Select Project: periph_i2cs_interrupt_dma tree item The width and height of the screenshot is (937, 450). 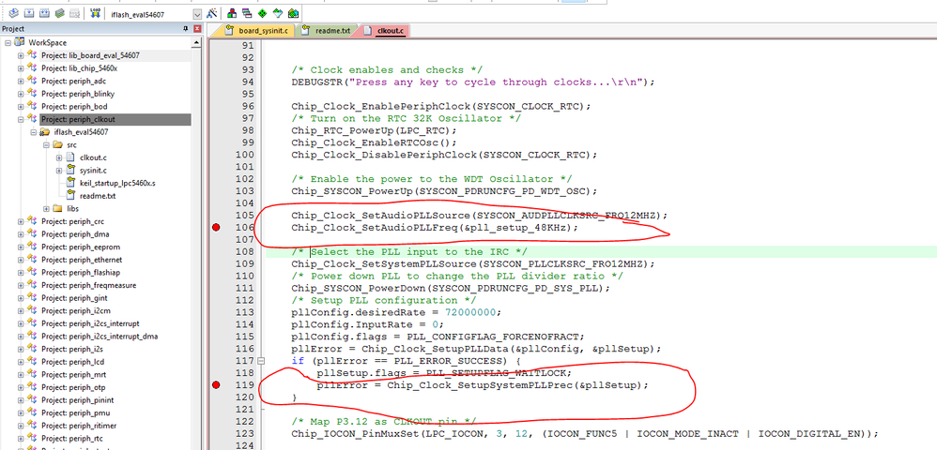click(100, 336)
